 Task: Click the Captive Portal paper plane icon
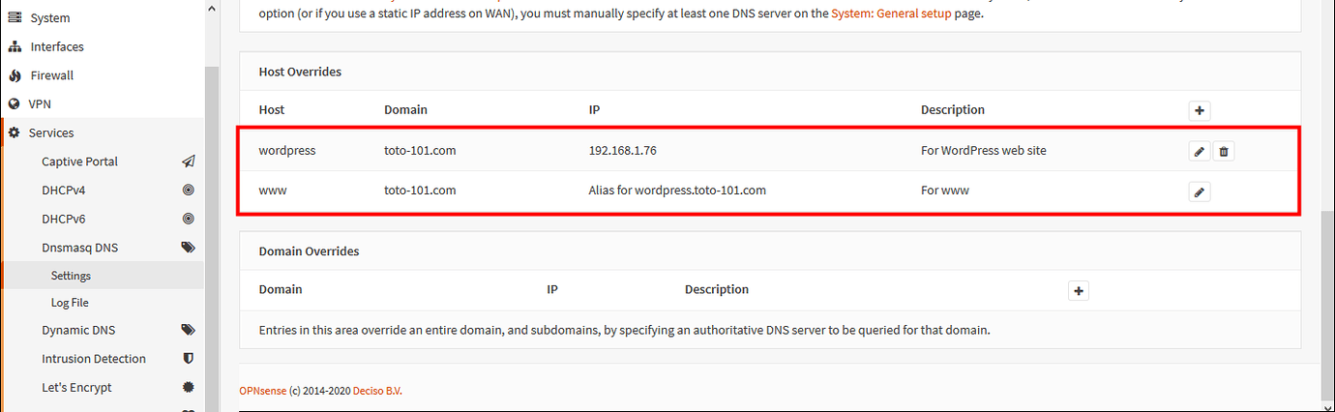click(x=188, y=162)
